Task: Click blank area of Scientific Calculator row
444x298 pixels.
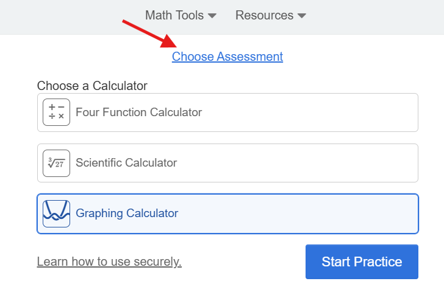Action: 298,163
